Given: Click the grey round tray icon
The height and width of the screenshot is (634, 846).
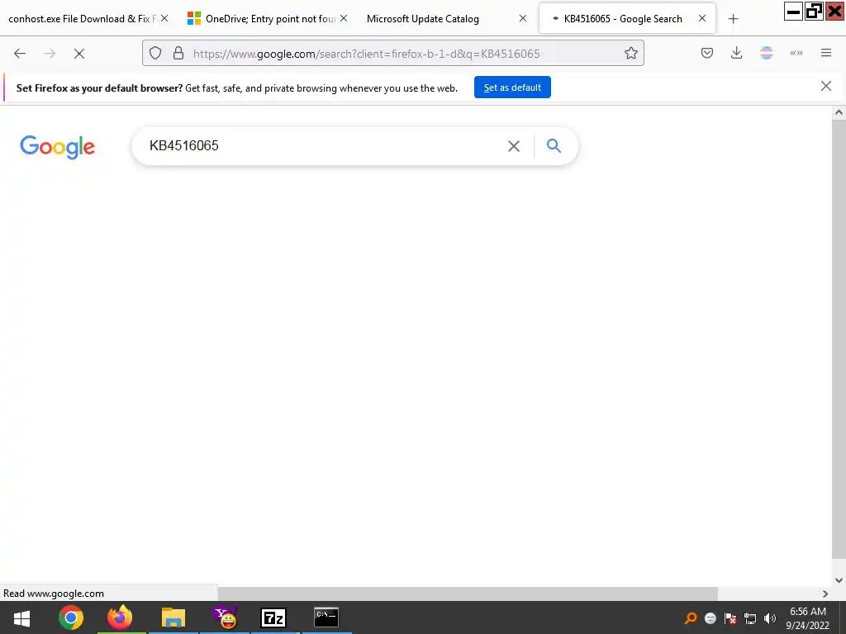Looking at the screenshot, I should point(711,618).
